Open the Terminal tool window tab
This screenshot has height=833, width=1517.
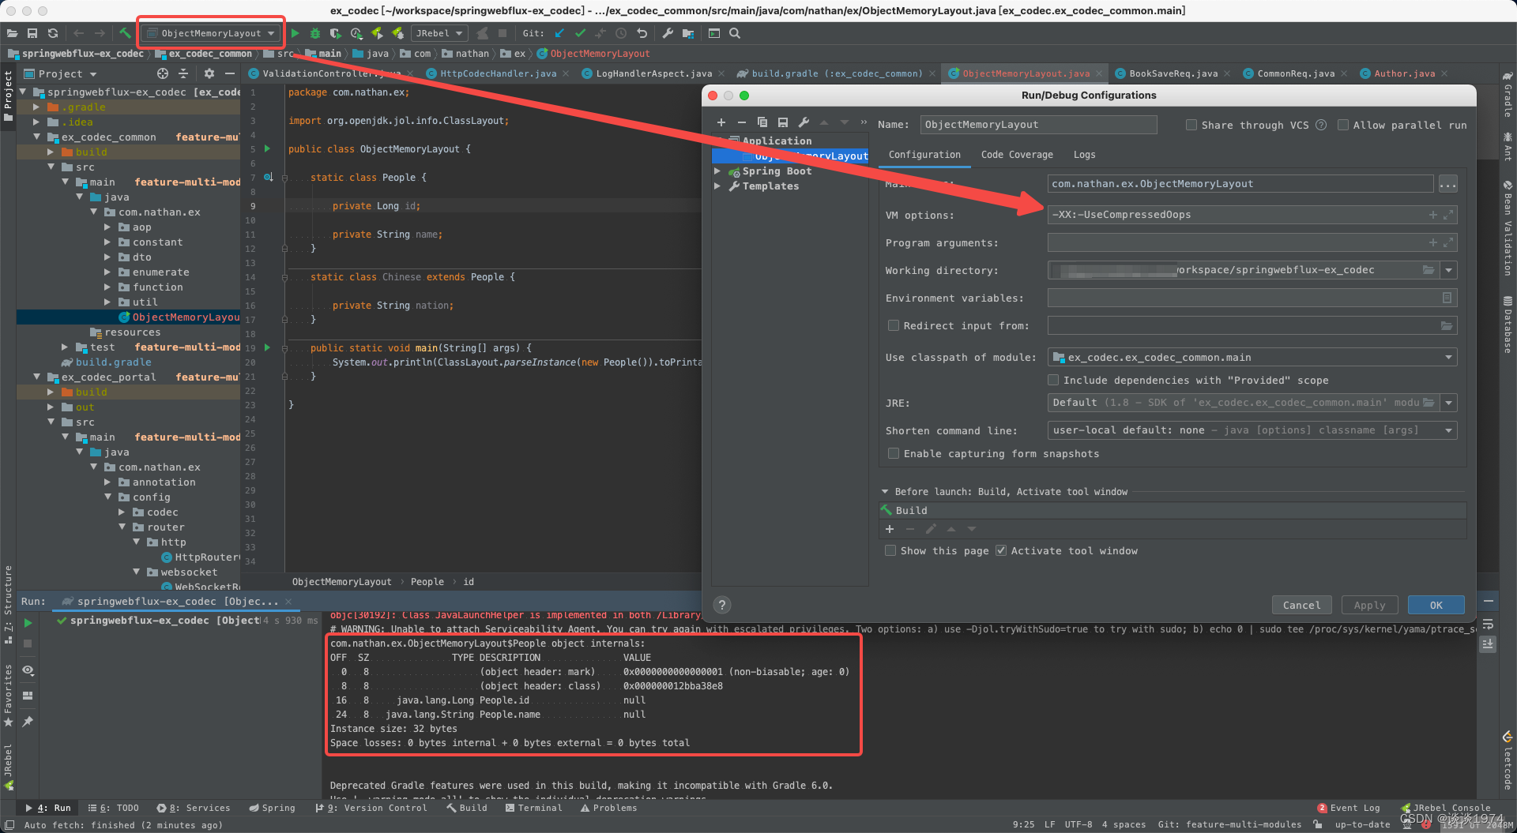point(533,808)
